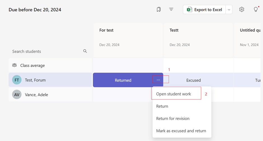Open the three-dot menu on the Returned cell
This screenshot has width=263, height=141.
click(158, 80)
